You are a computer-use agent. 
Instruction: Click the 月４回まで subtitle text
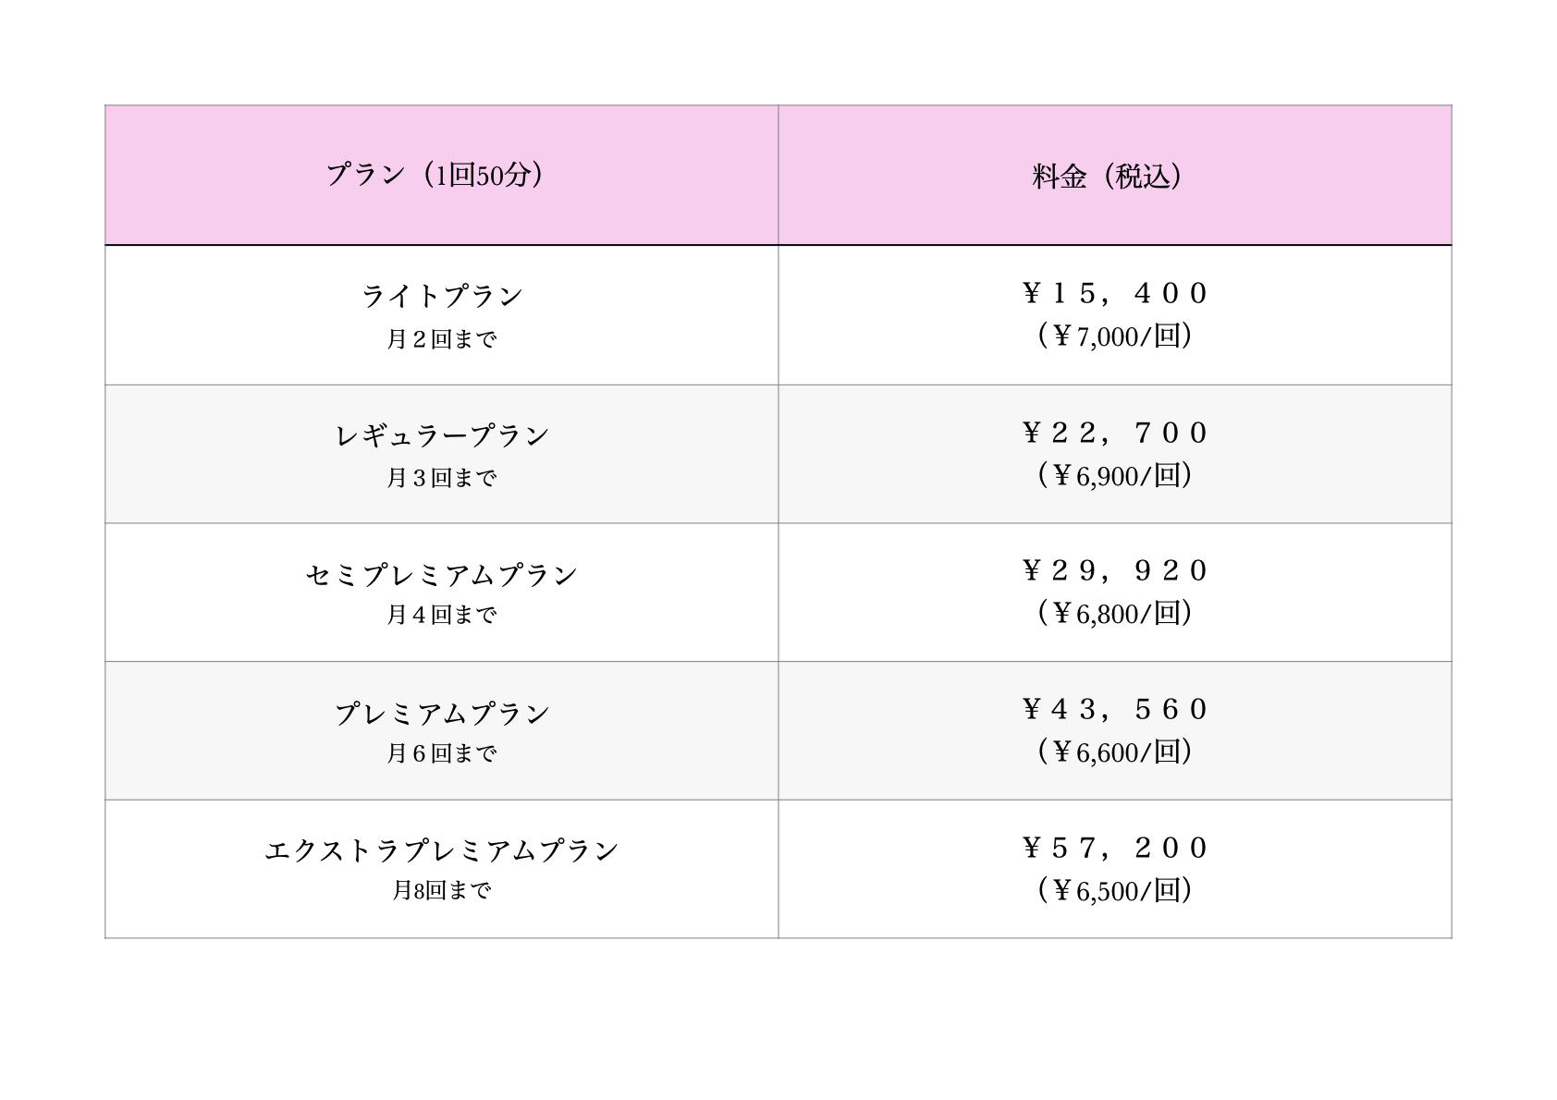tap(441, 615)
